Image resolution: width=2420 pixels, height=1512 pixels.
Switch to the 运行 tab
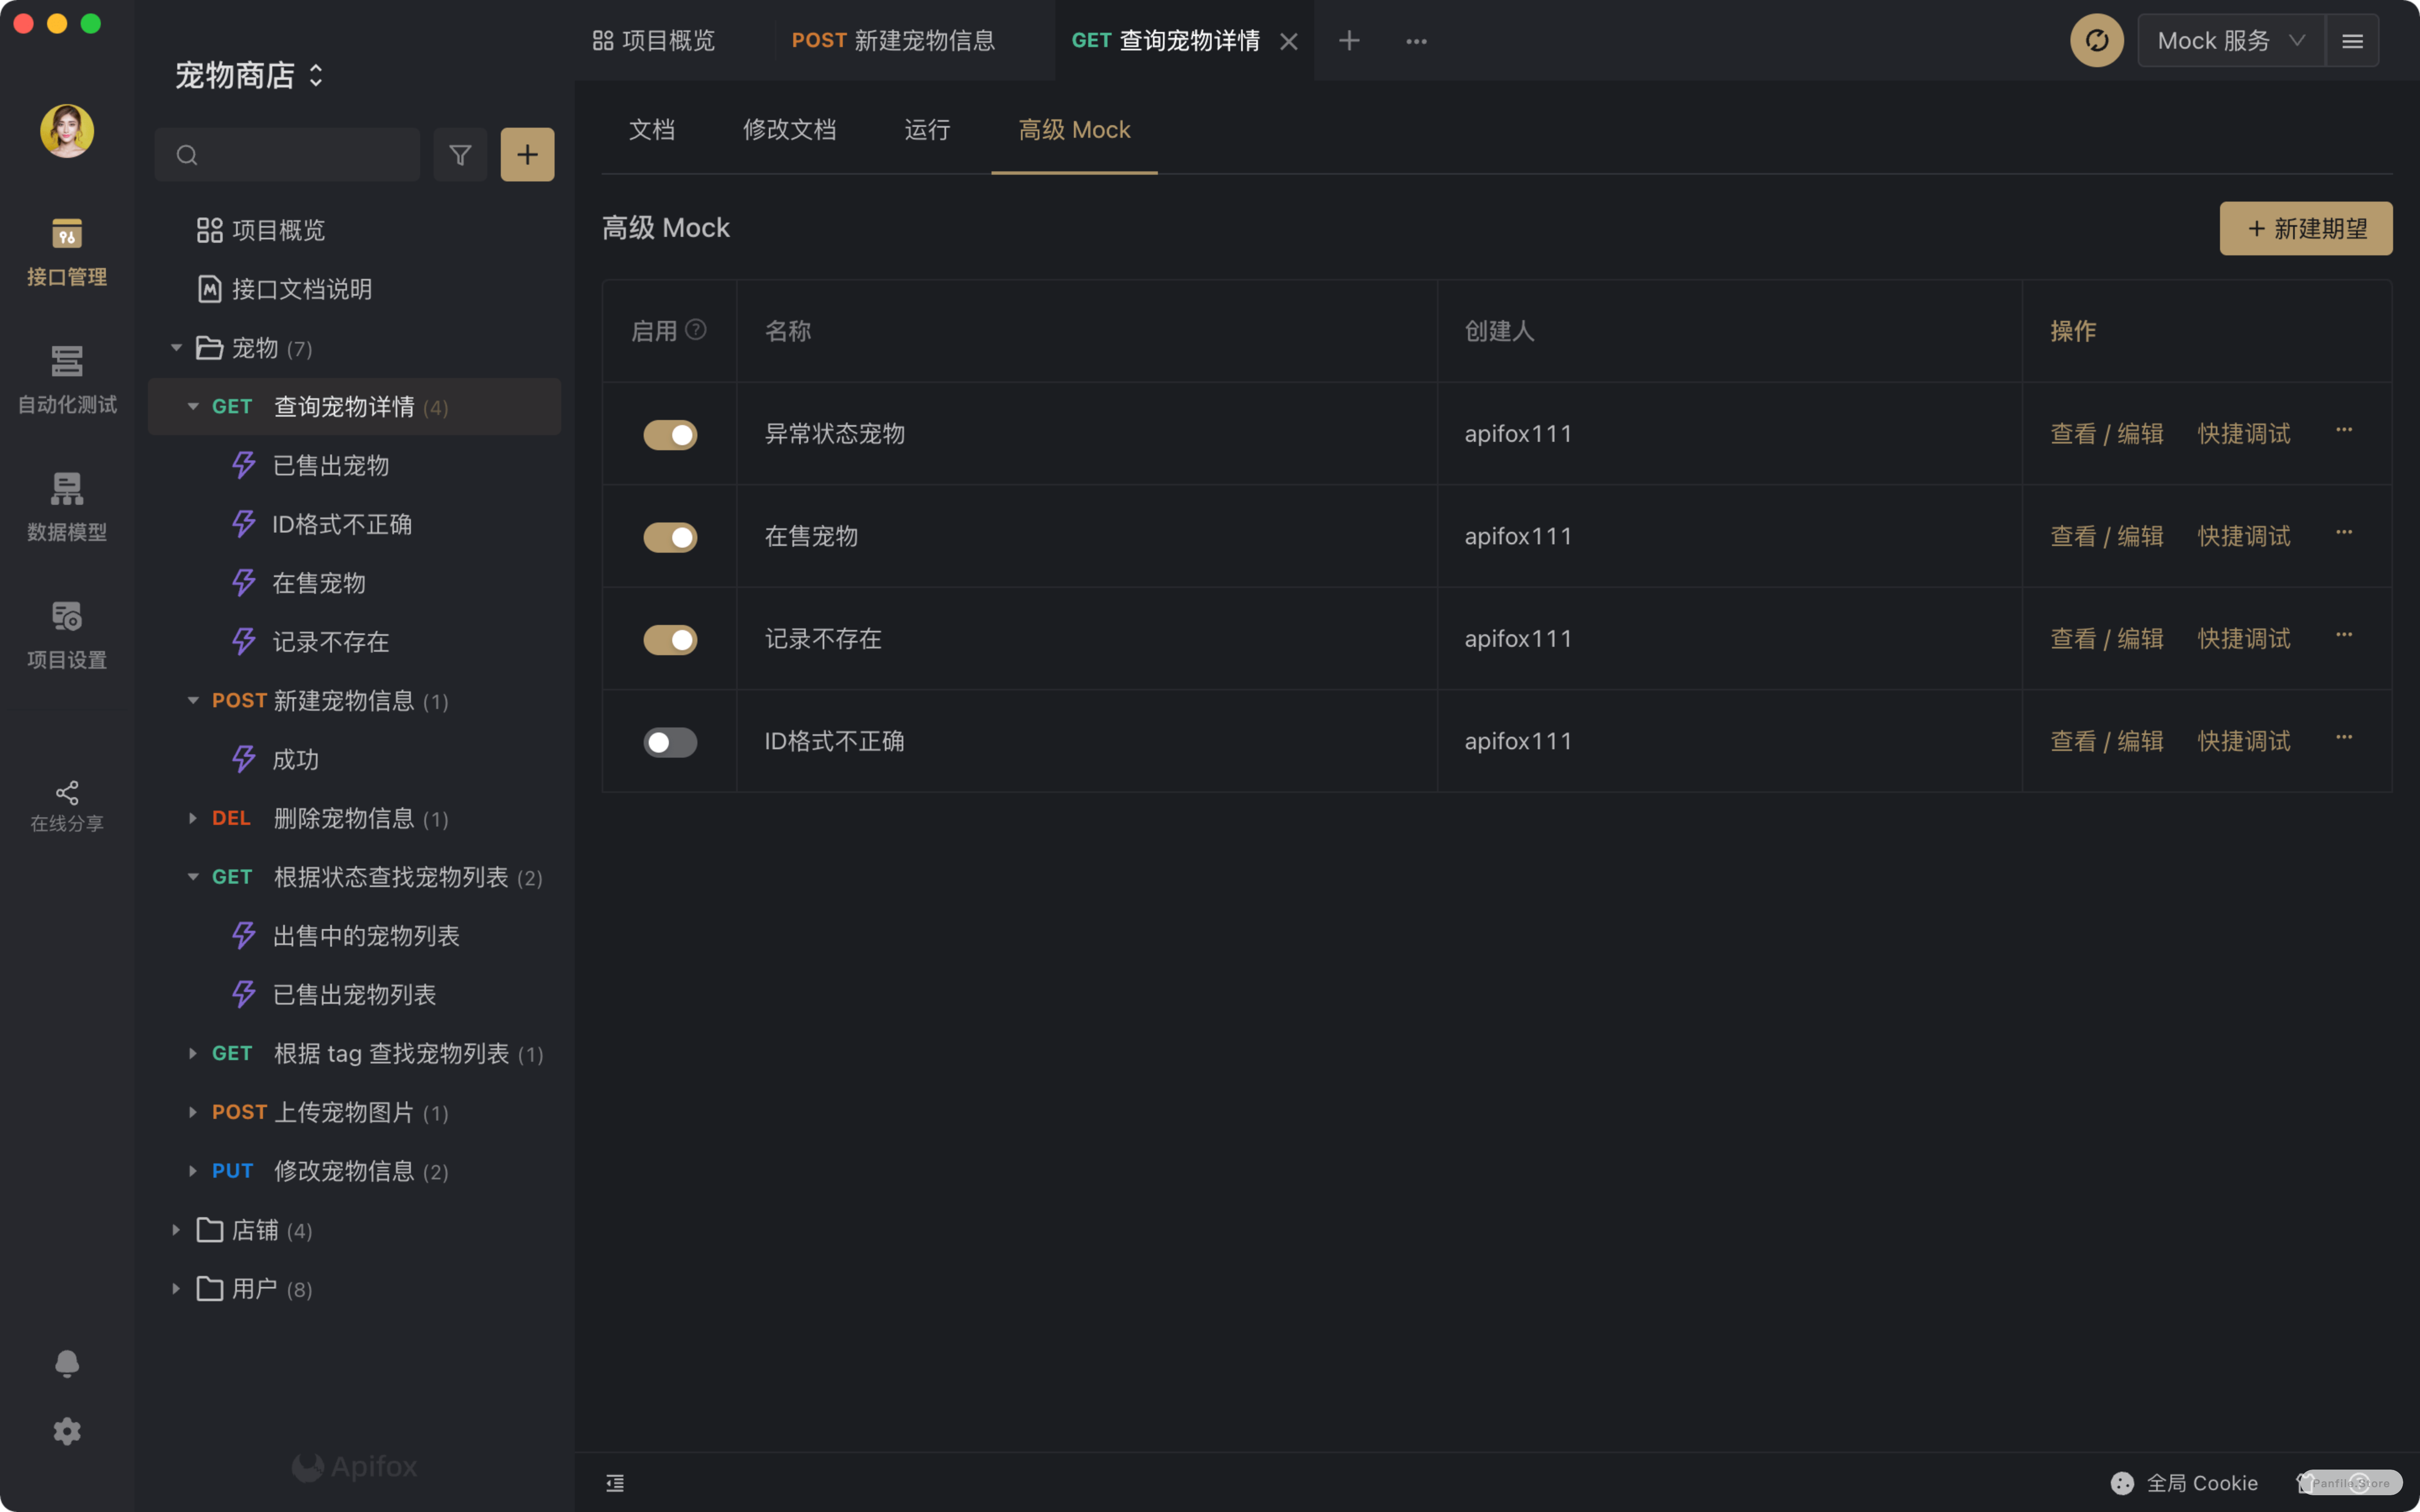[927, 130]
